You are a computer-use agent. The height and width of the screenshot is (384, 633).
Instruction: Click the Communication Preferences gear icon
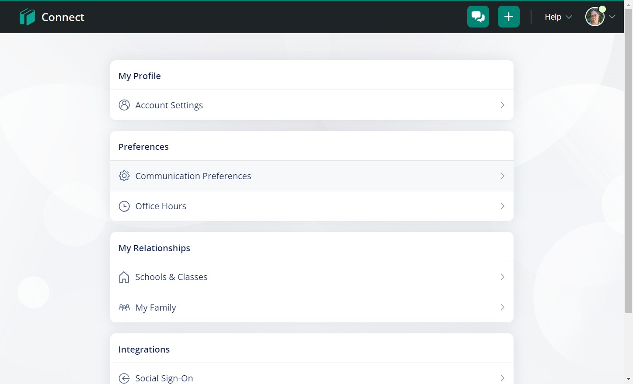tap(124, 176)
